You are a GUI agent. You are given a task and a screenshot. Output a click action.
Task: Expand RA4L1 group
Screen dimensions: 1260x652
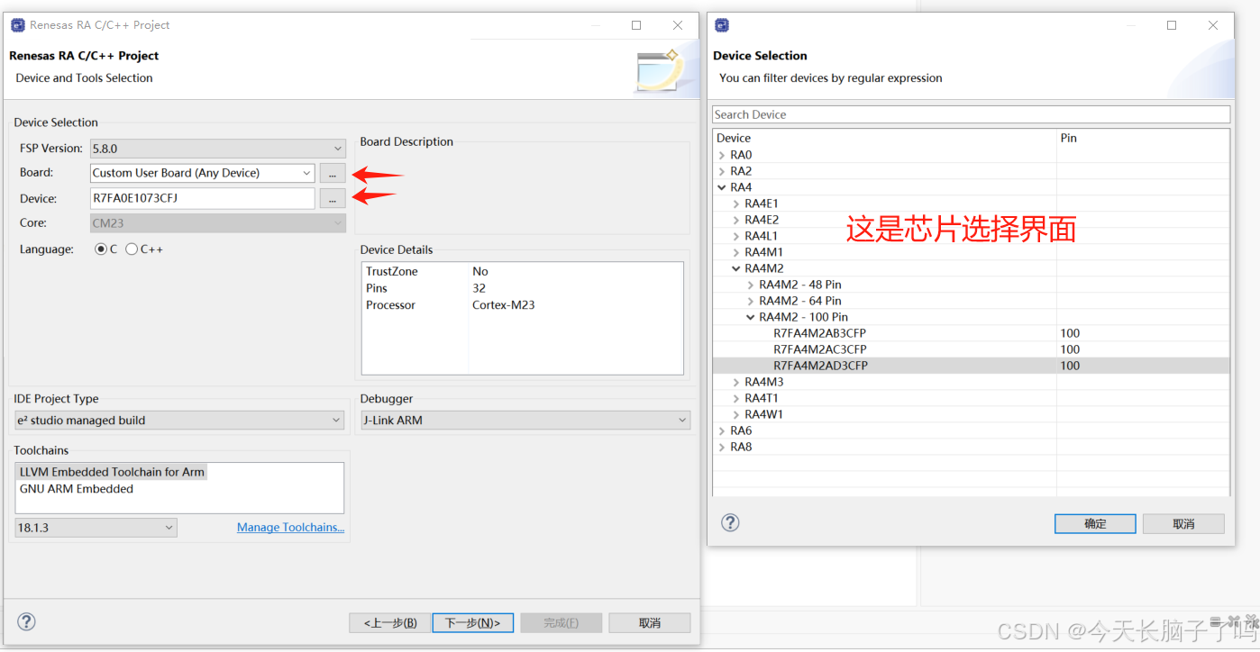(x=736, y=236)
